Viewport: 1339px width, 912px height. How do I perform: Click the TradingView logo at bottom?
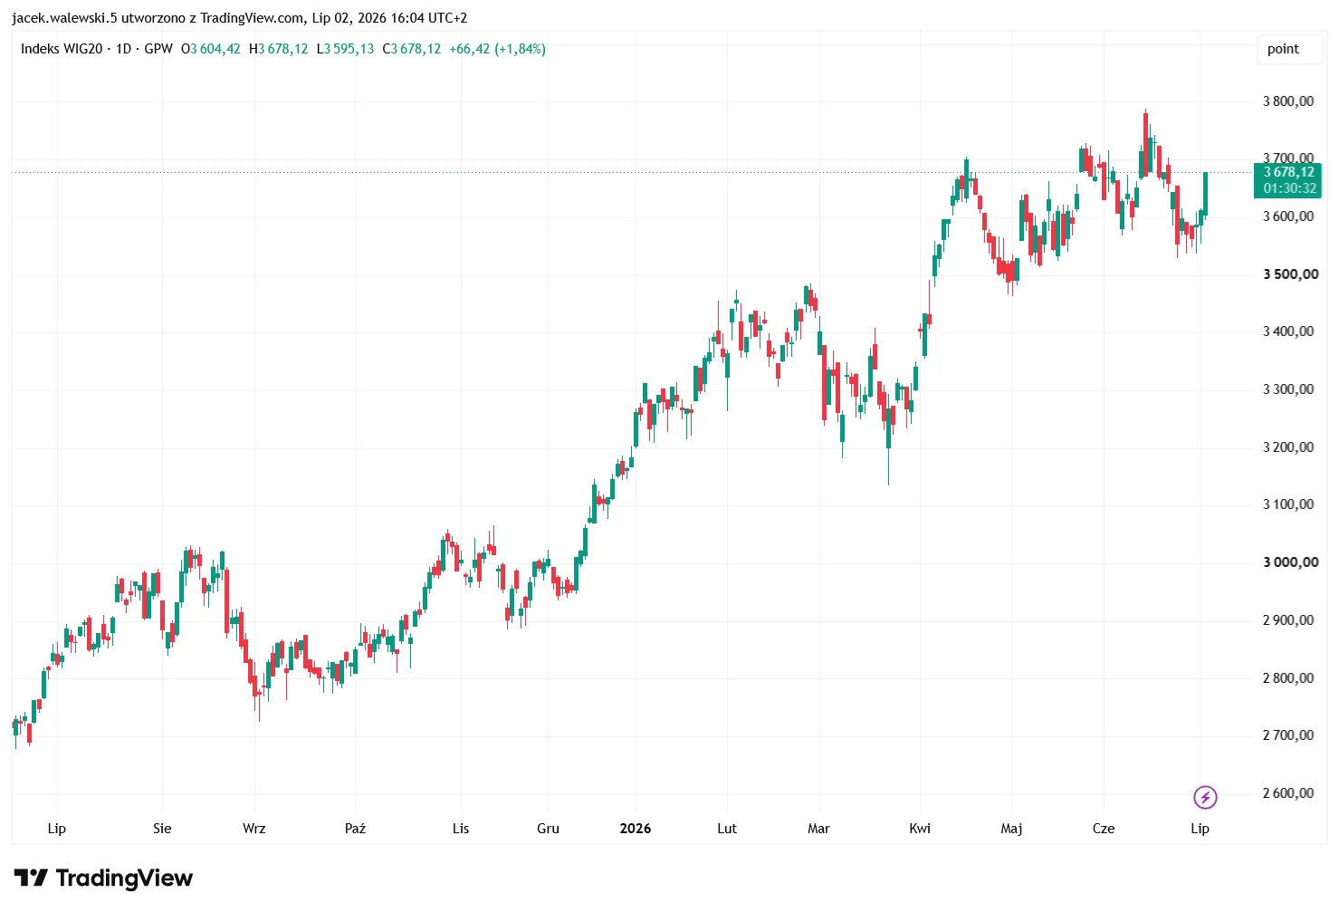tap(103, 878)
